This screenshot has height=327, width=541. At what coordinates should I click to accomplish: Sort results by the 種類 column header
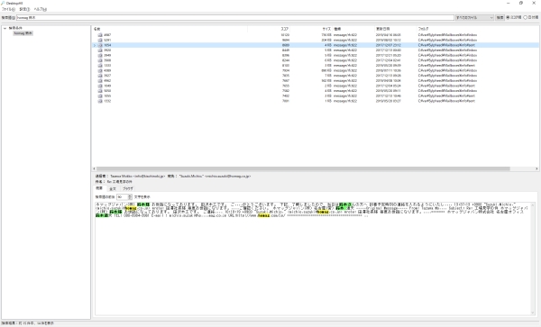(x=337, y=30)
